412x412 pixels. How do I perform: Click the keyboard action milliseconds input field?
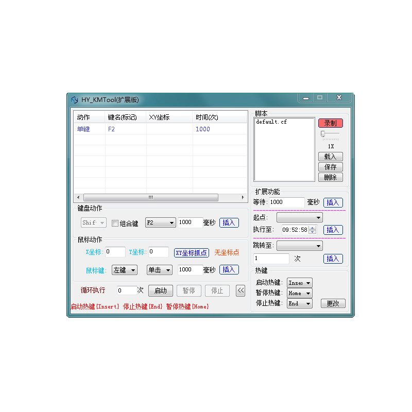[190, 222]
